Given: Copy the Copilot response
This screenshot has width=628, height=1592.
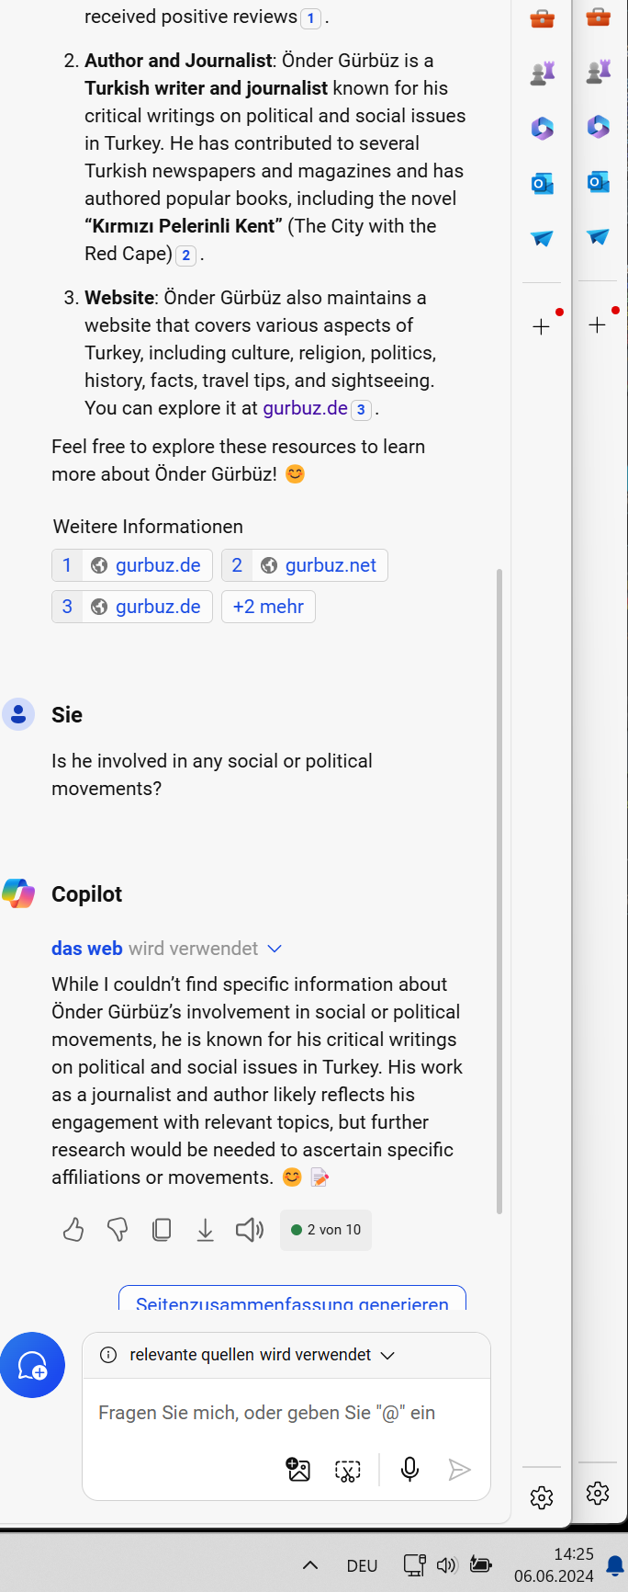Looking at the screenshot, I should pos(162,1229).
